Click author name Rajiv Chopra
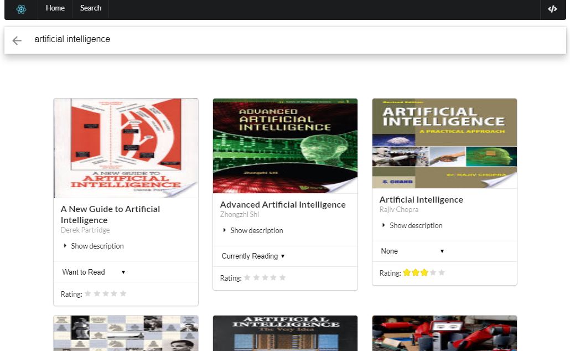This screenshot has height=351, width=570. 399,209
